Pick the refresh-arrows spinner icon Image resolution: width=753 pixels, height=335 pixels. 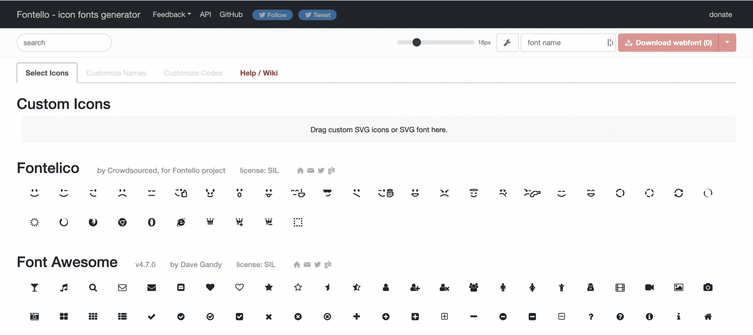[x=679, y=193]
